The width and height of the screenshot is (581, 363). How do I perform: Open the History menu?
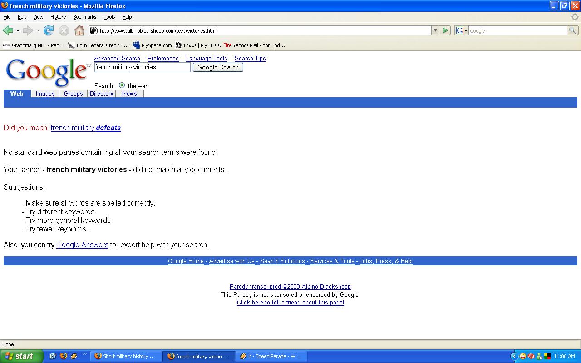pyautogui.click(x=58, y=17)
